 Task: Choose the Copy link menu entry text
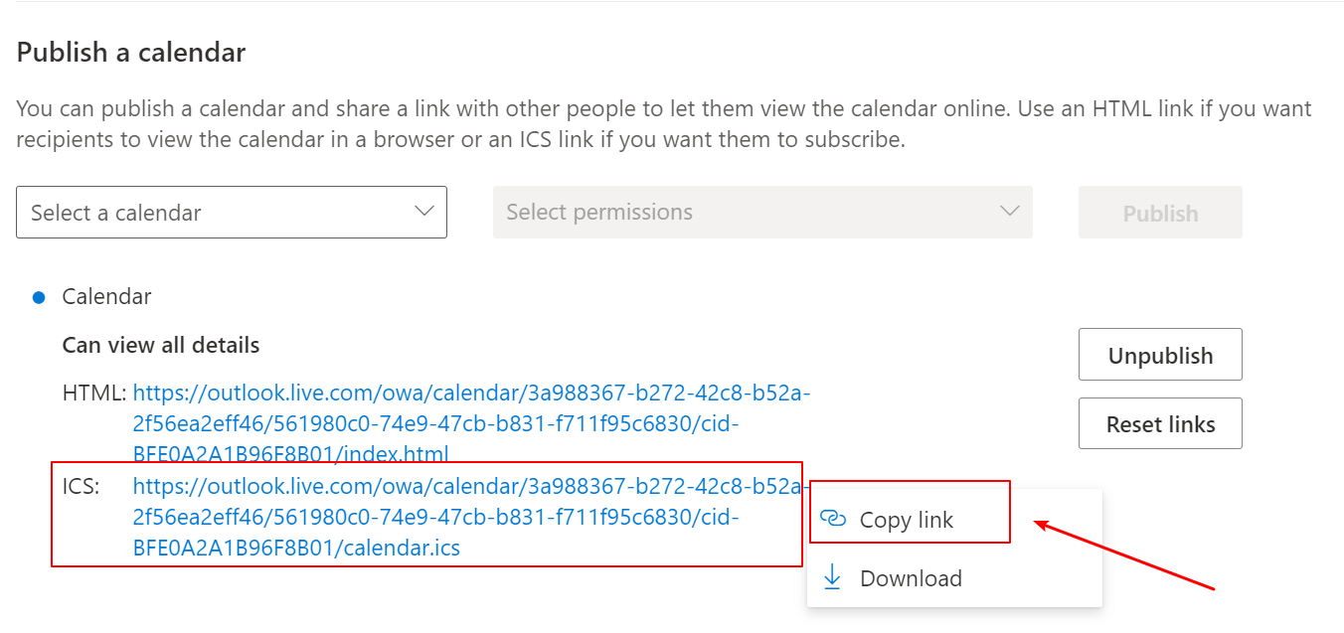click(907, 520)
